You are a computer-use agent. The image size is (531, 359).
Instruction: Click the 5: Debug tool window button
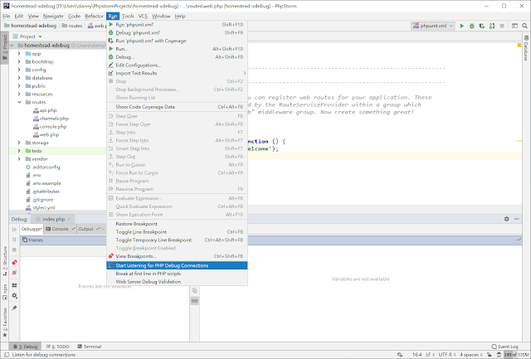(25, 347)
